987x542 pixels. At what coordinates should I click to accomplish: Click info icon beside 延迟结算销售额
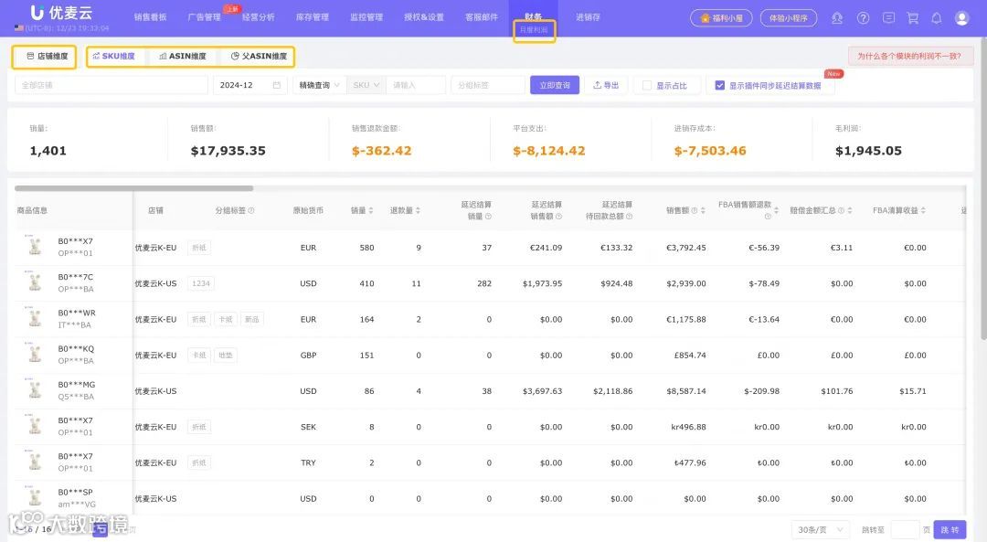pos(559,216)
